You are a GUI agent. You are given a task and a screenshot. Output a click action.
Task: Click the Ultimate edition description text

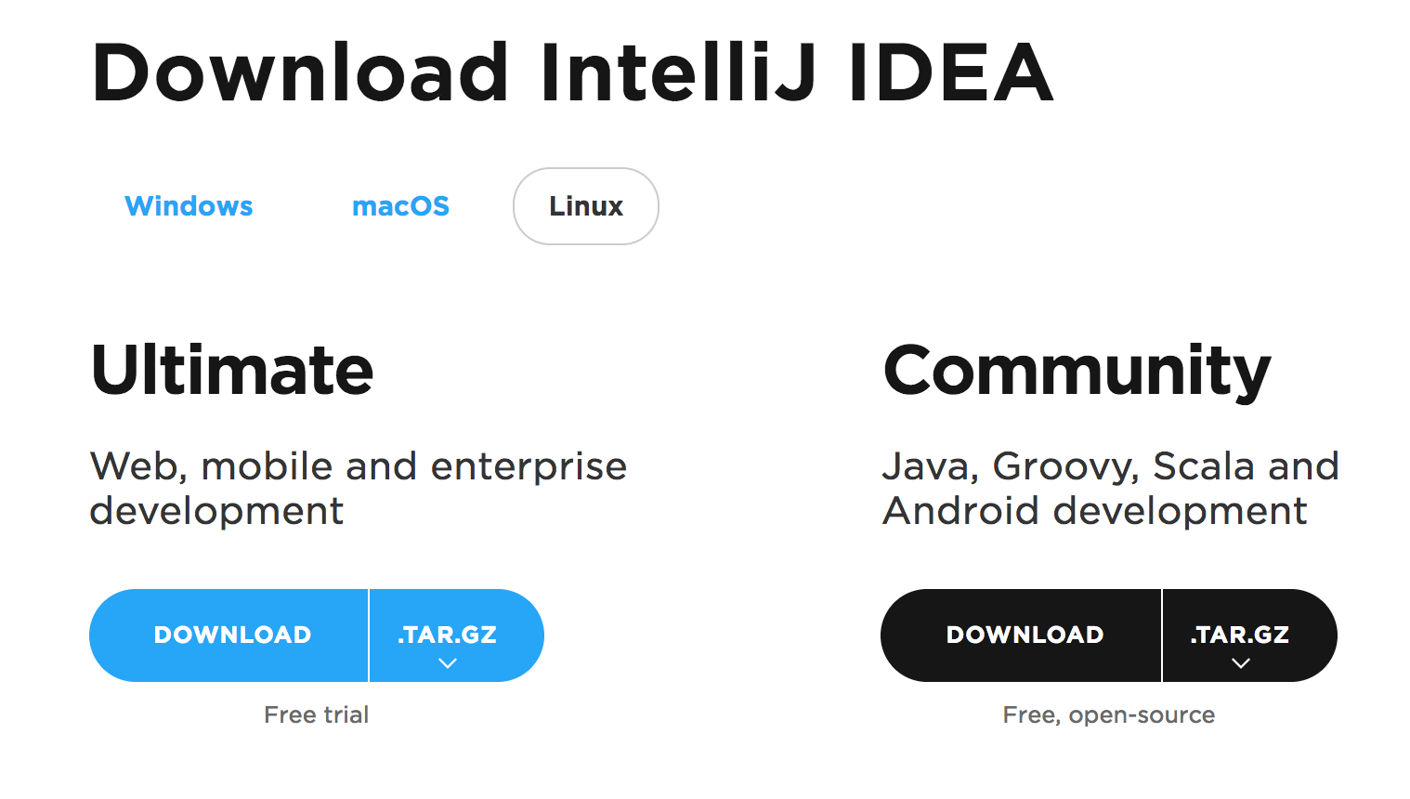[x=358, y=488]
